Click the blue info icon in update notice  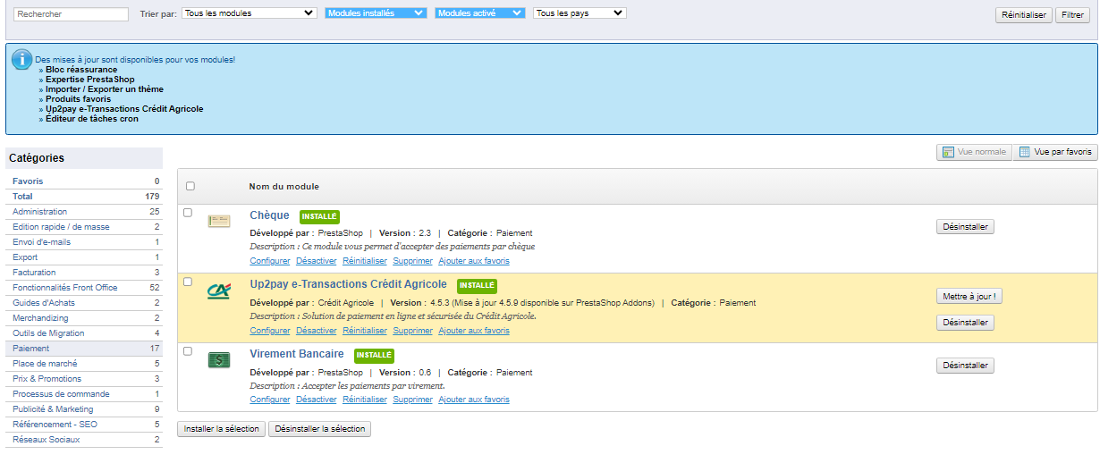coord(22,60)
